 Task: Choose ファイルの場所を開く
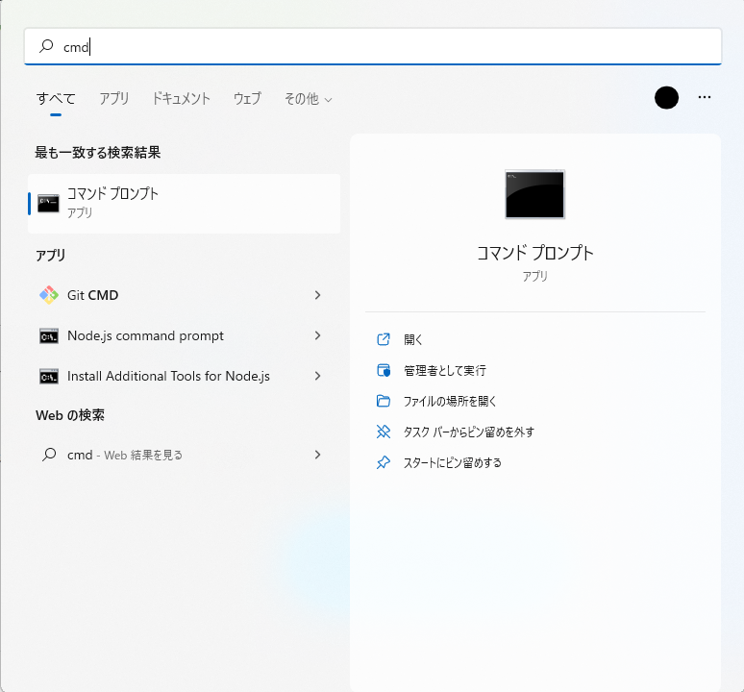point(449,401)
